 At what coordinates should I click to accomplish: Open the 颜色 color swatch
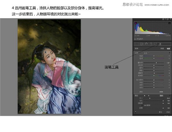pos(161,92)
